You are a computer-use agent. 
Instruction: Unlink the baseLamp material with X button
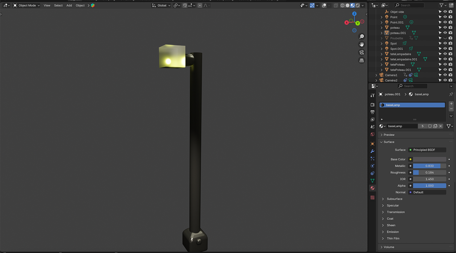tap(440, 126)
